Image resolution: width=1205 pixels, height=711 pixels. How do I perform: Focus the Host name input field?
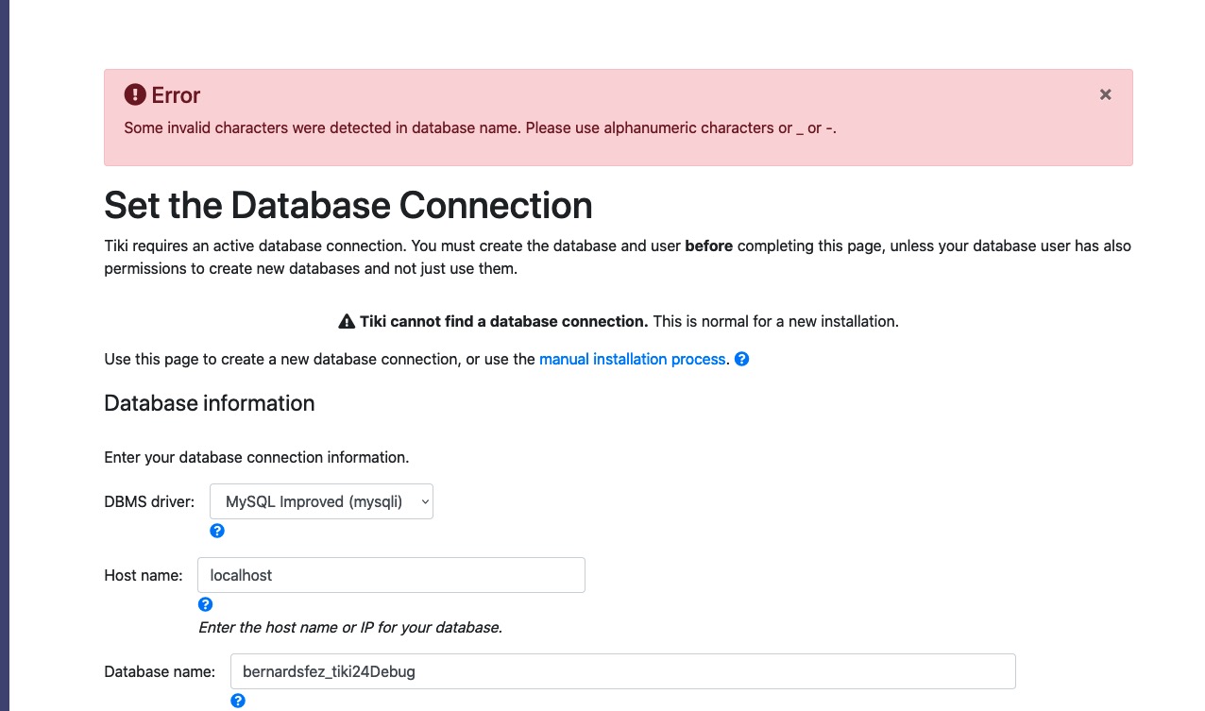pos(391,575)
